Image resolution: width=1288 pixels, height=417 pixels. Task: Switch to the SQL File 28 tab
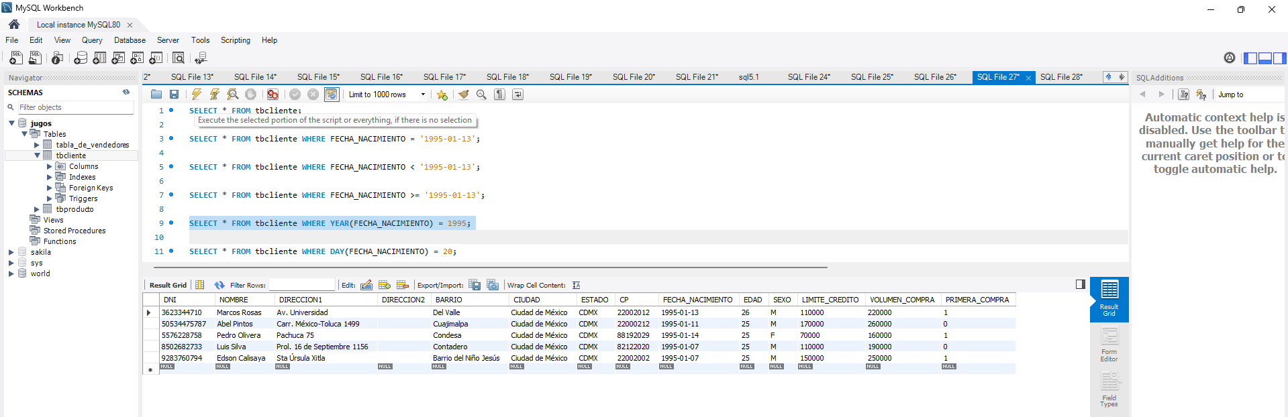(1062, 77)
